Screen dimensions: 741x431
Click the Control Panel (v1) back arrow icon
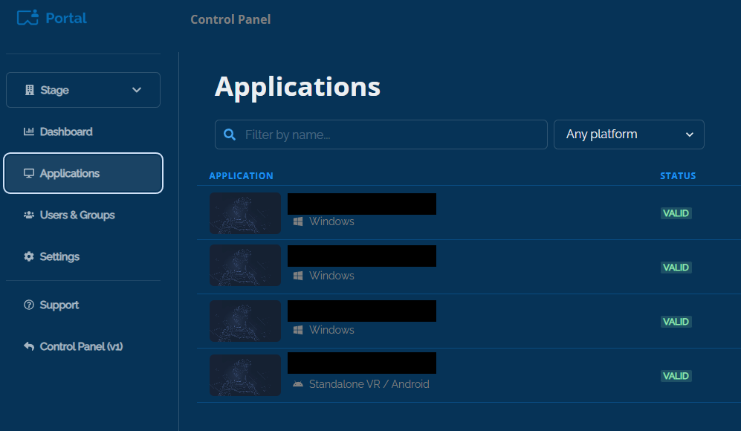(29, 346)
